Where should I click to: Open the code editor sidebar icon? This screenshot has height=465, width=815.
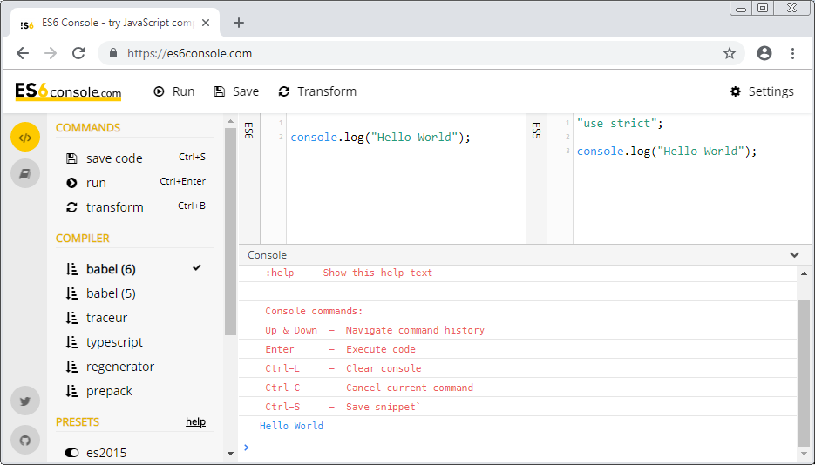(25, 137)
